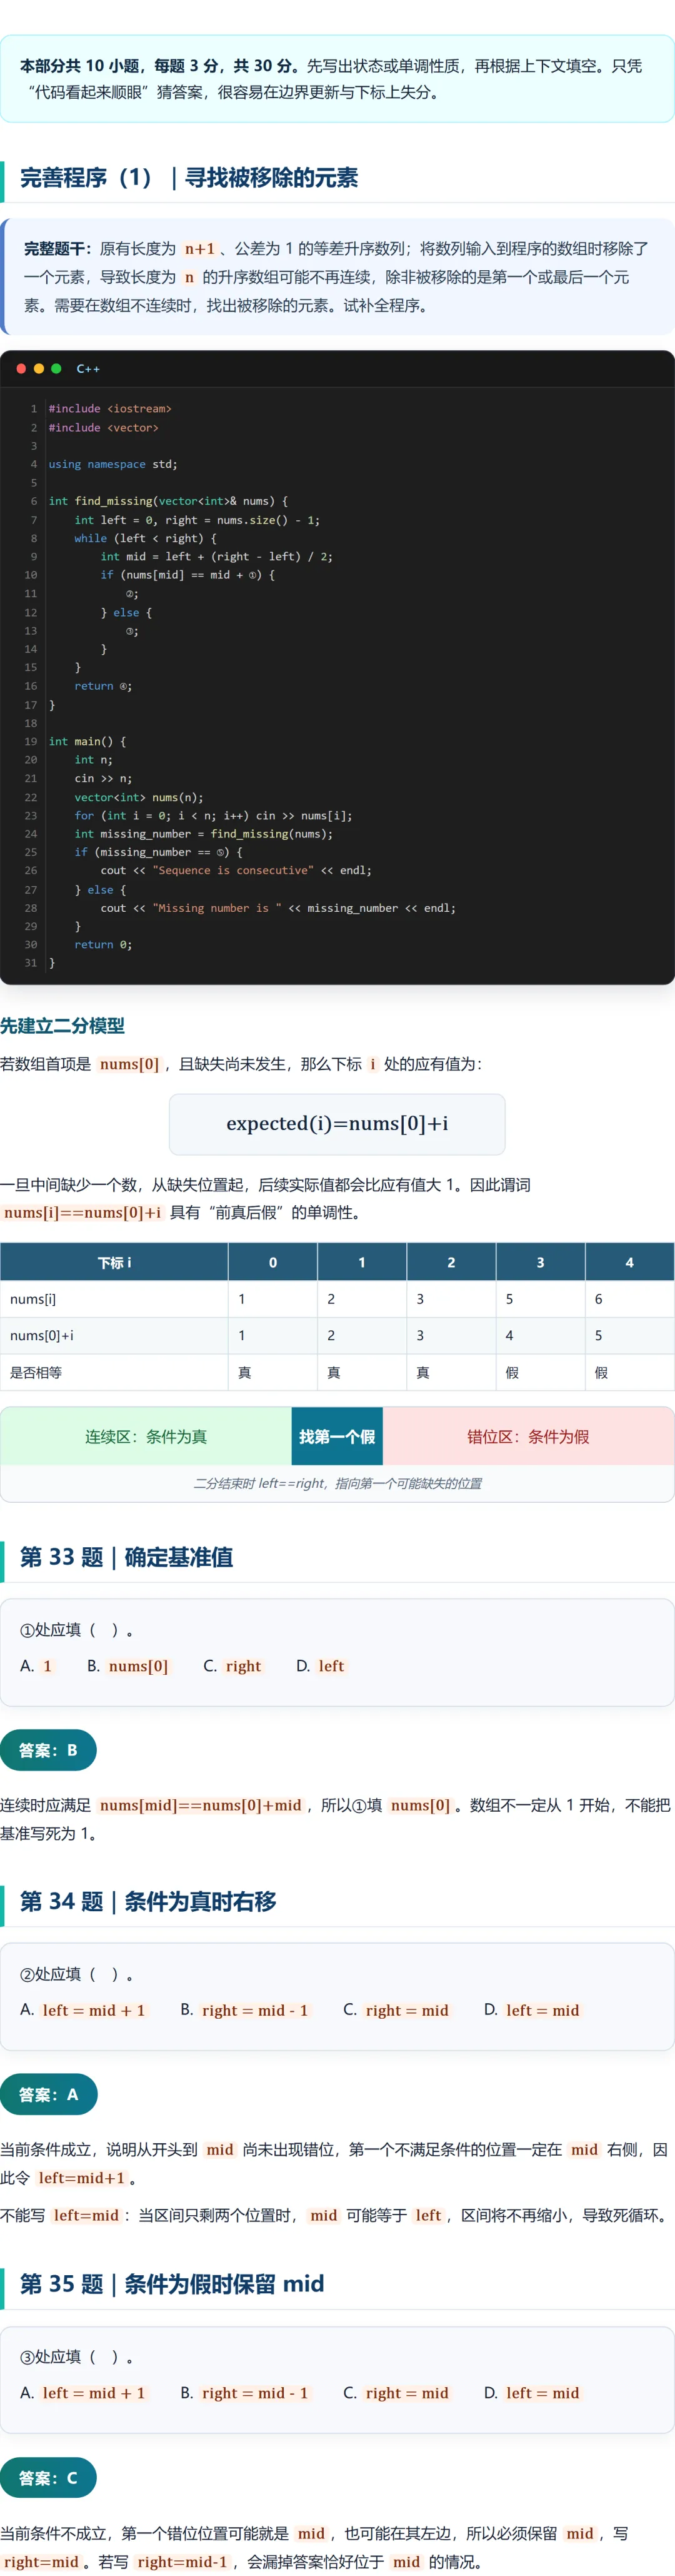Click the C++ language label on the code block
The height and width of the screenshot is (2576, 675).
88,369
